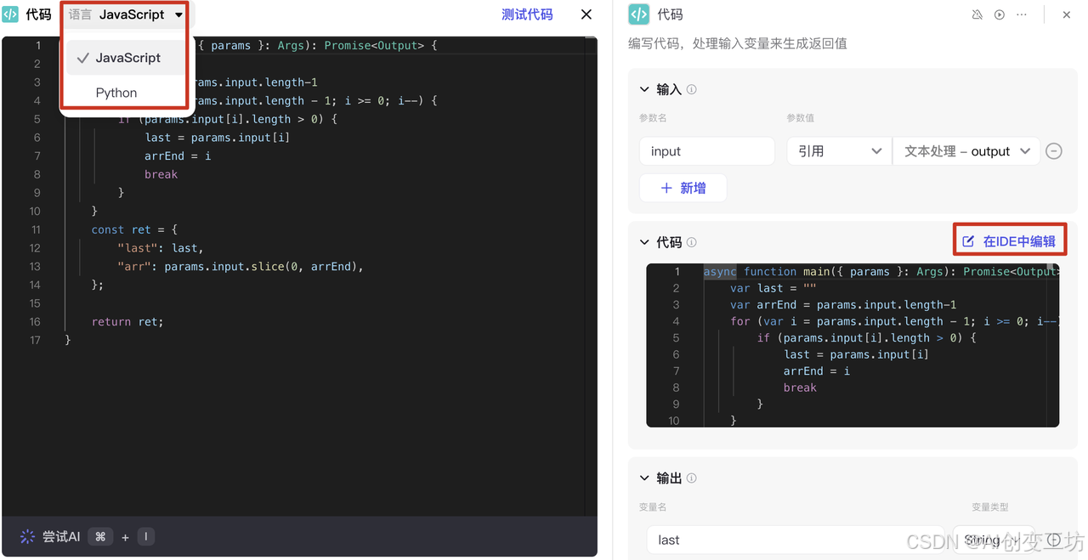Edit the 'last' output variable name field
The image size is (1088, 560).
coord(795,540)
